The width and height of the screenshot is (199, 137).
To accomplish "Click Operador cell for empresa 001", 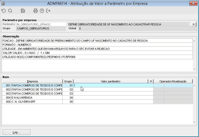I will (159, 85).
